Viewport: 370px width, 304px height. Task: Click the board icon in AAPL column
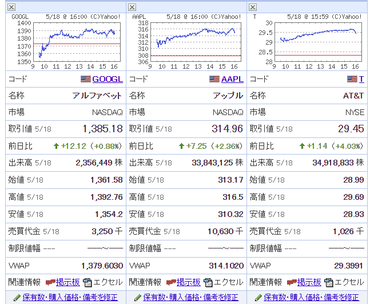171,282
